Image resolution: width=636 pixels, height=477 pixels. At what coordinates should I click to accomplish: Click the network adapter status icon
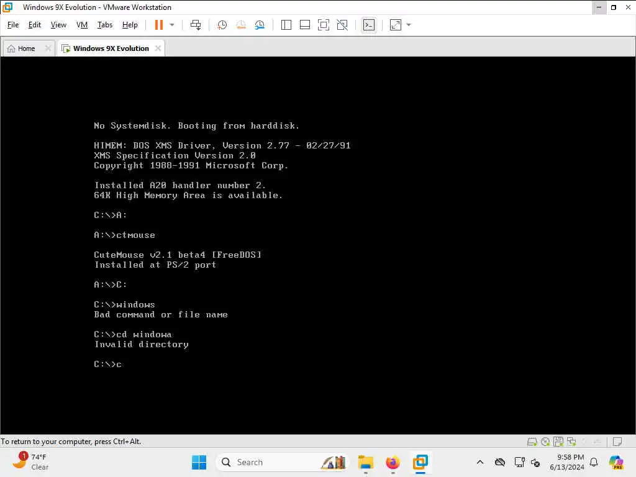click(x=571, y=442)
